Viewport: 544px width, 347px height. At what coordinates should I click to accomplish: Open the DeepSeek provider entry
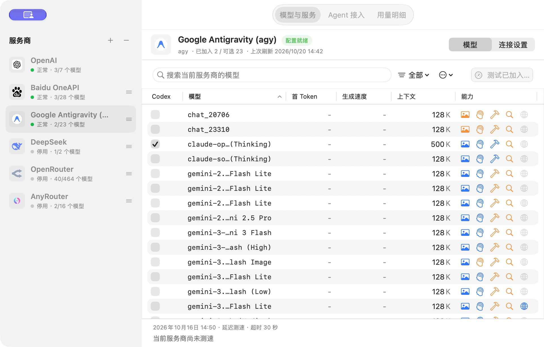pyautogui.click(x=71, y=146)
